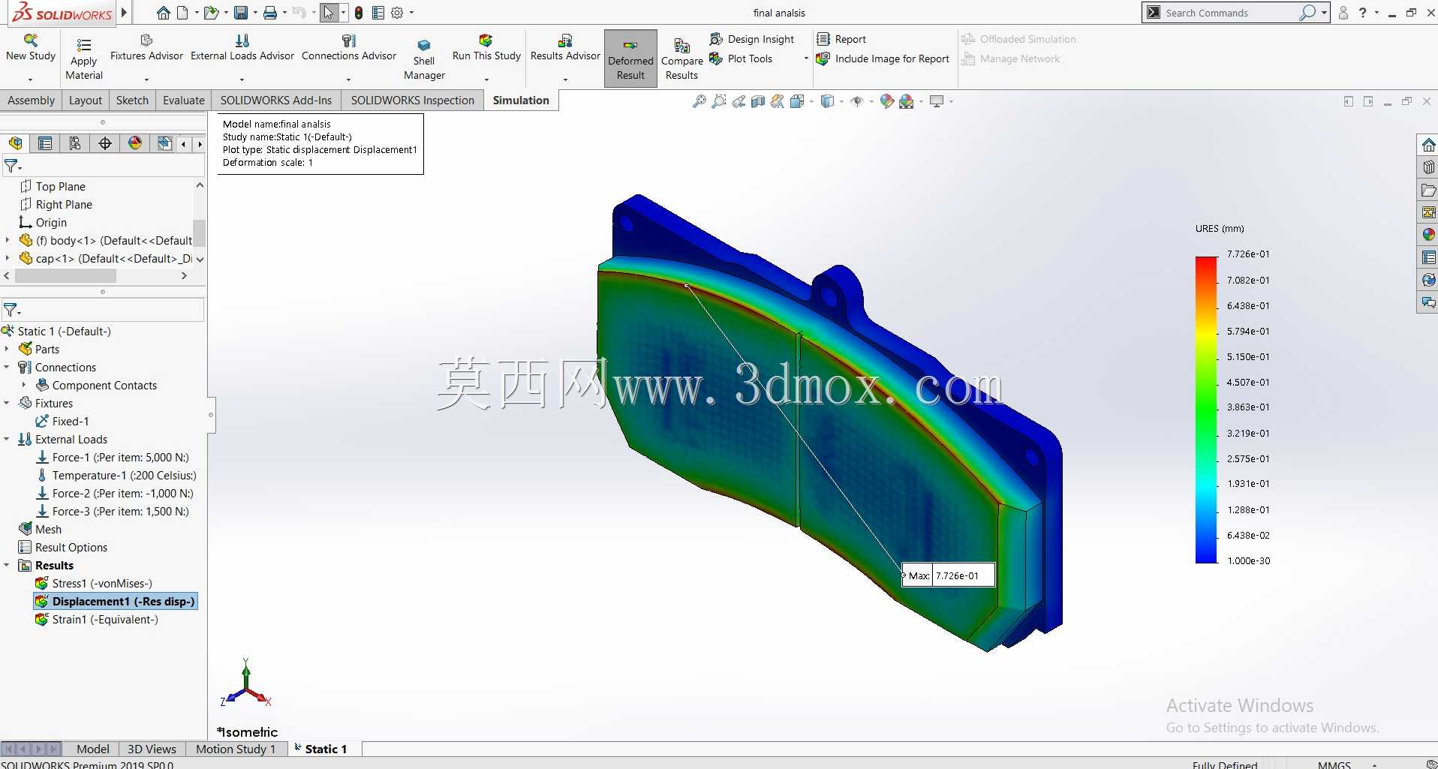Select the Stress1 (-vonMises-) result plot
1438x769 pixels.
pyautogui.click(x=94, y=583)
